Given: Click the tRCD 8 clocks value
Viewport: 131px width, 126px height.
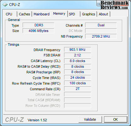Looking at the screenshot, I should pos(78,66).
